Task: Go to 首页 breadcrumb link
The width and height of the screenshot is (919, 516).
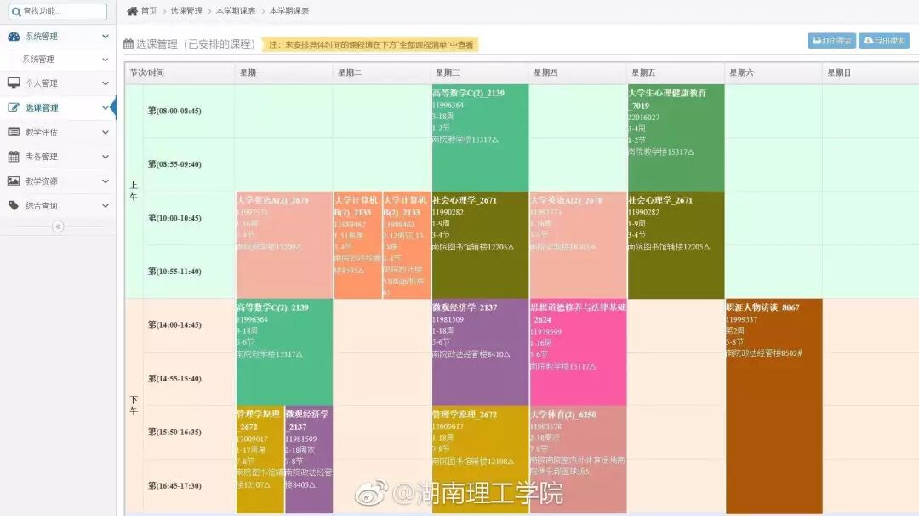Action: pos(149,10)
